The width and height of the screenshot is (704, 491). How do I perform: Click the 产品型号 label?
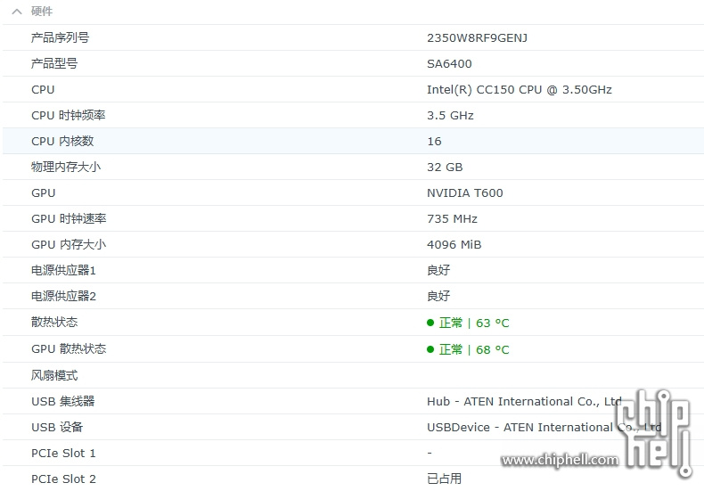[54, 64]
